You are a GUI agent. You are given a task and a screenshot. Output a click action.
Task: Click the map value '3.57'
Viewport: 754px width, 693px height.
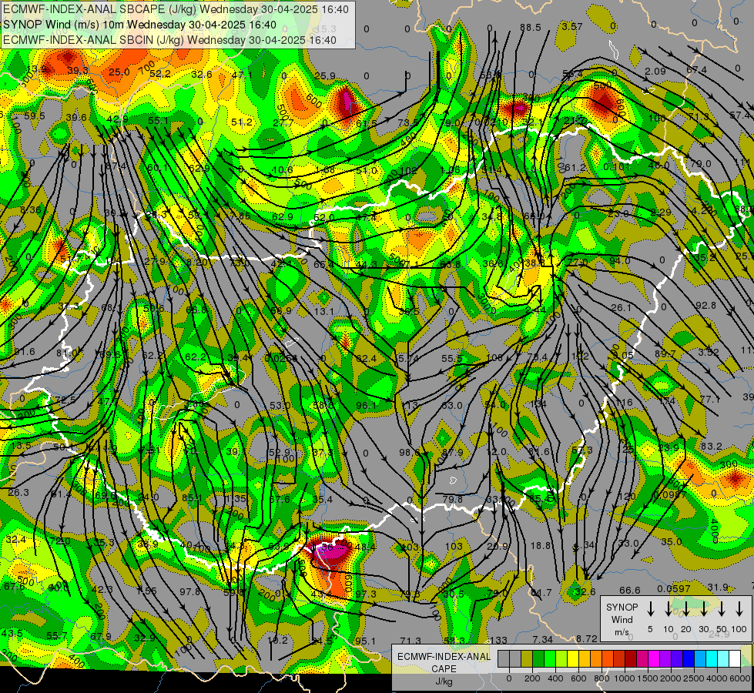point(572,26)
